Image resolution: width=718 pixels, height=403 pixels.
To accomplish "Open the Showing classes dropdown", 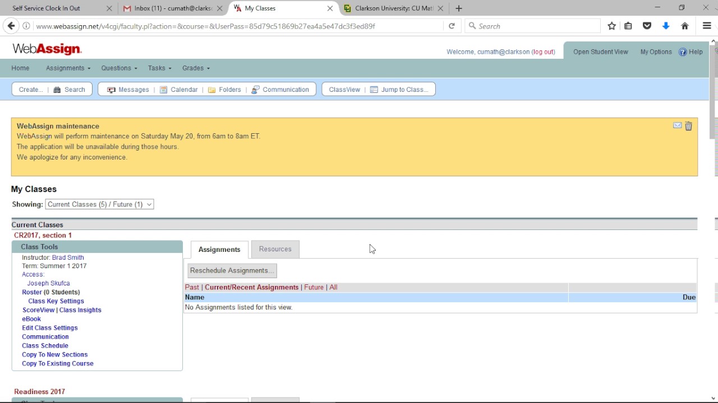I will click(x=99, y=204).
